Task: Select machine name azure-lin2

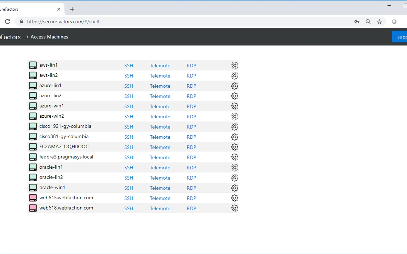Action: 50,96
